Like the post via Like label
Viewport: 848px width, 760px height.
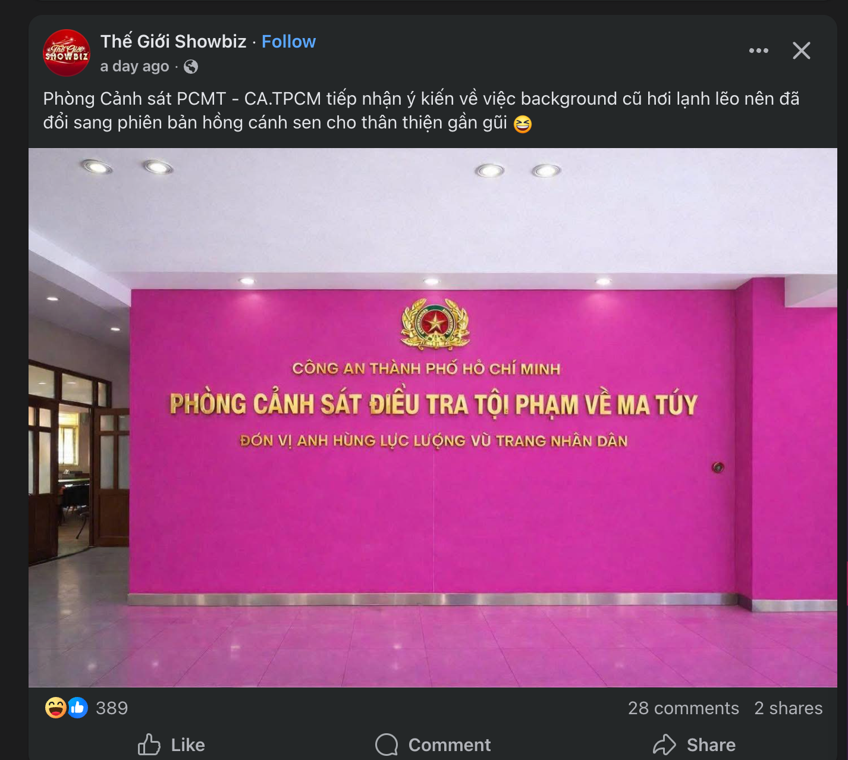click(x=188, y=745)
